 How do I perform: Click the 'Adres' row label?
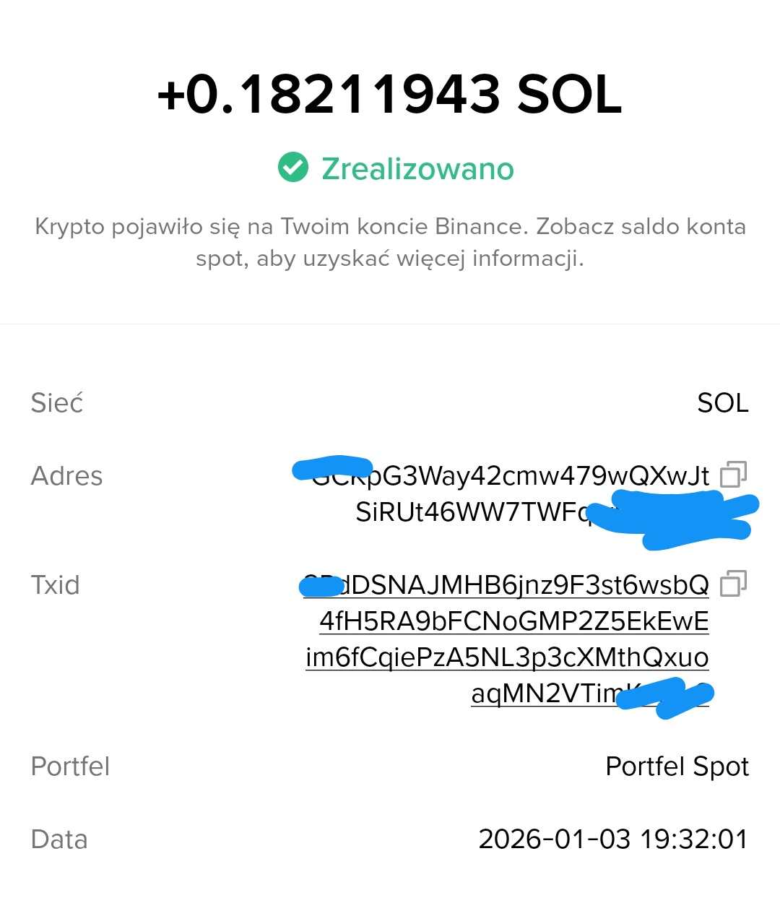(x=66, y=476)
